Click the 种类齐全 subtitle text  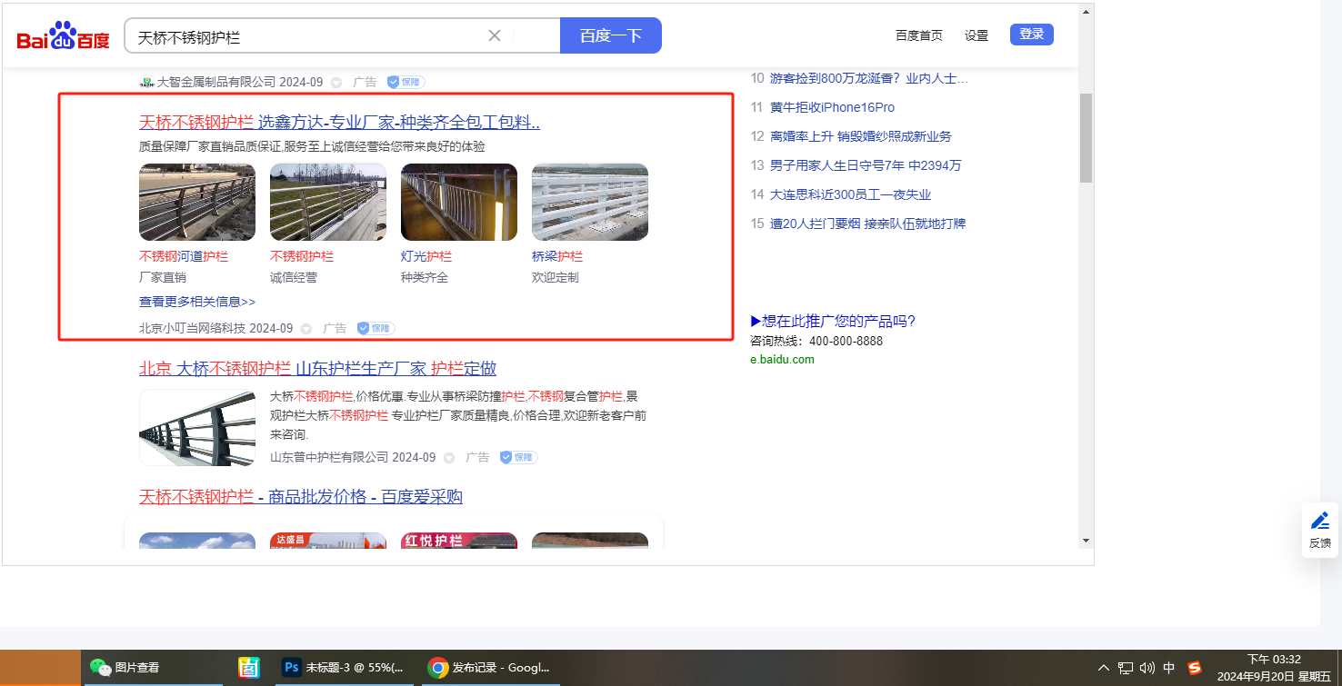click(x=425, y=277)
